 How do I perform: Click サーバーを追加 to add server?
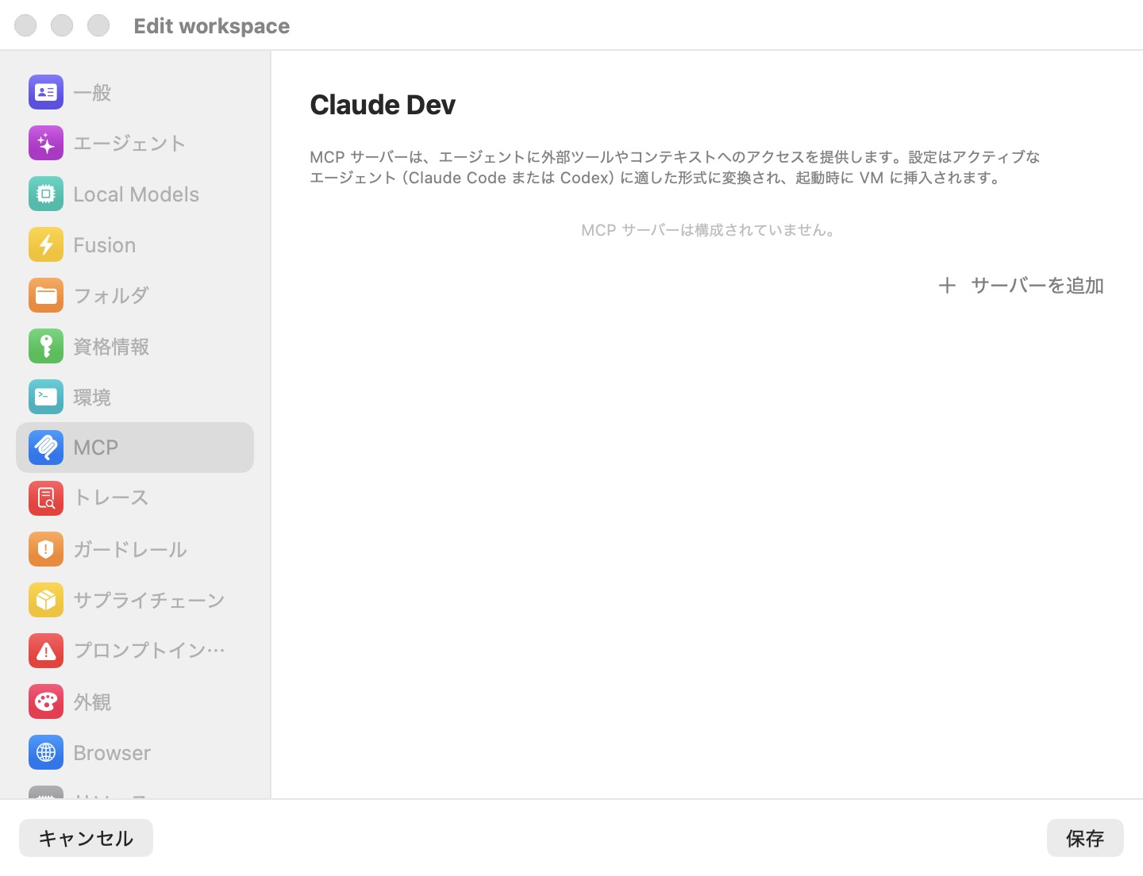coord(1022,286)
